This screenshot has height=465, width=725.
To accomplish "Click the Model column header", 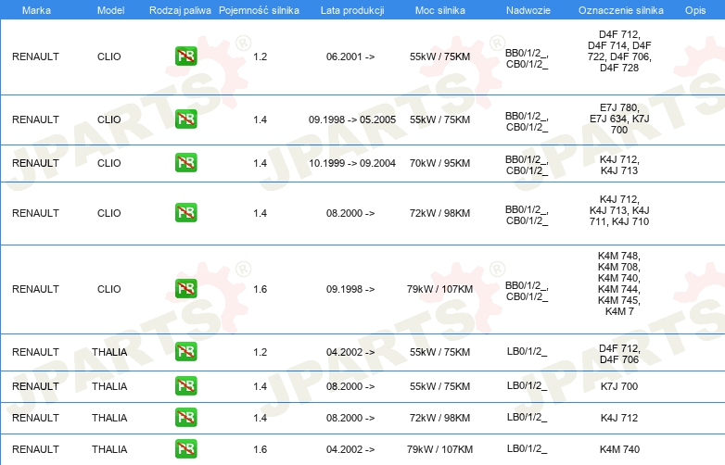I will tap(110, 10).
